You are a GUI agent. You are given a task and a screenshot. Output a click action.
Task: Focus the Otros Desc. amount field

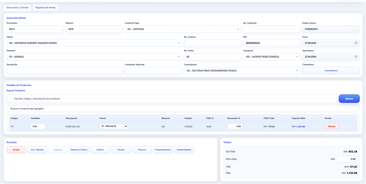(x=346, y=159)
